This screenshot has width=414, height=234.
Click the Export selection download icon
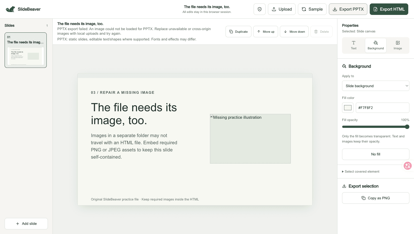[344, 186]
